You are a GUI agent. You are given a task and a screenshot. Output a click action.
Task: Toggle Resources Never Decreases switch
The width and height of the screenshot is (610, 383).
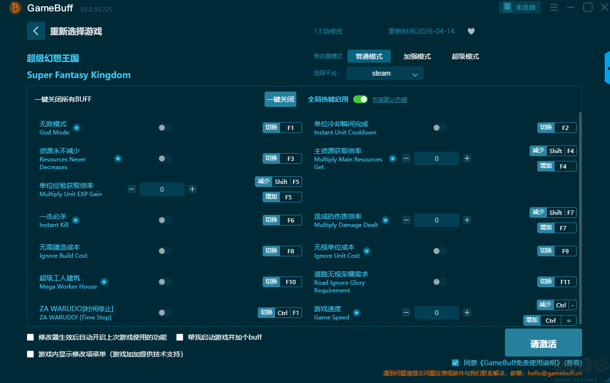click(165, 158)
